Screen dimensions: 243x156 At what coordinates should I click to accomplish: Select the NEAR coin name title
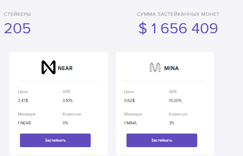(x=65, y=68)
